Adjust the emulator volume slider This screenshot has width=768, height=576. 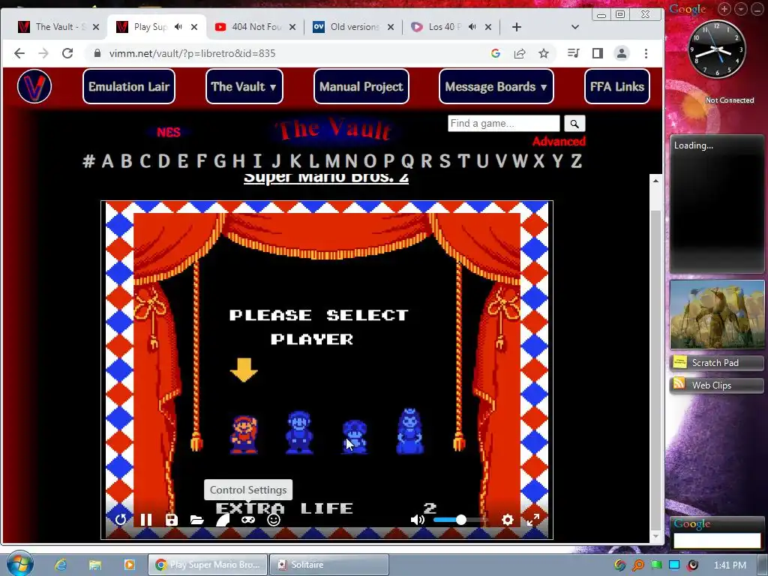(460, 520)
